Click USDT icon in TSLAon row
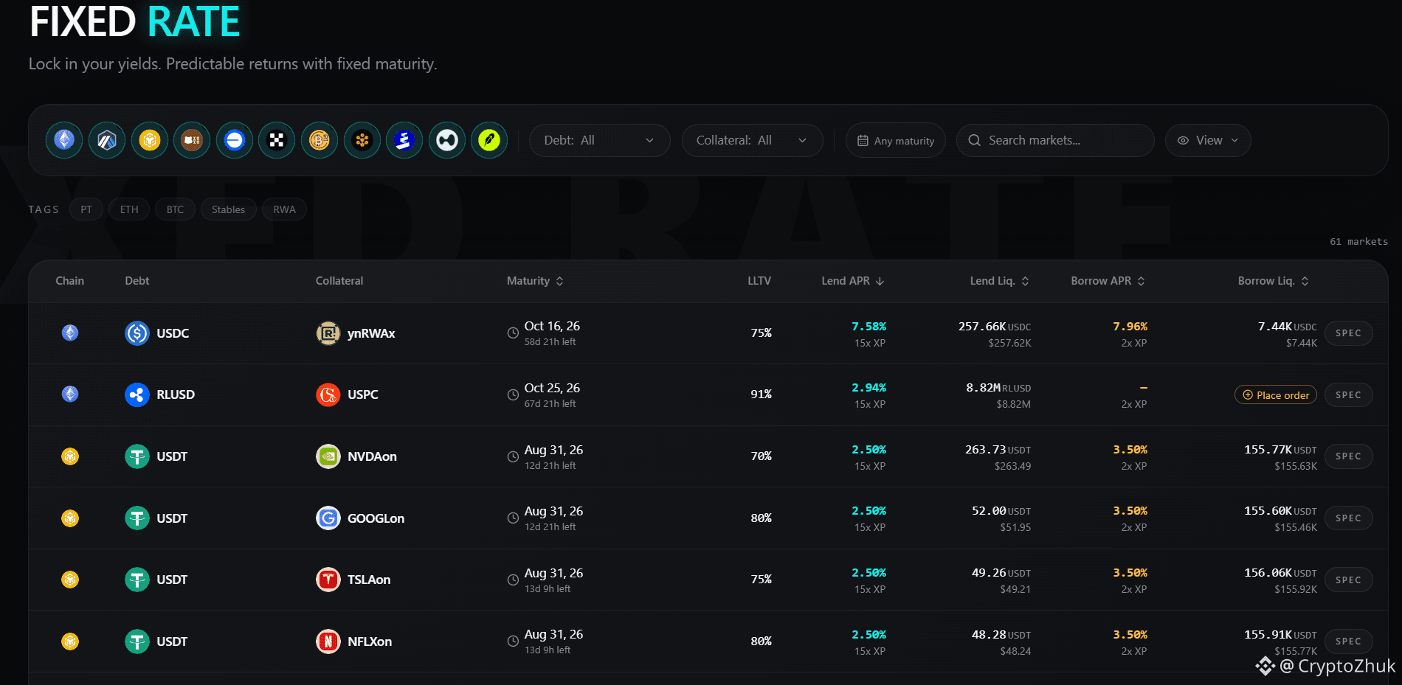1402x685 pixels. 137,580
